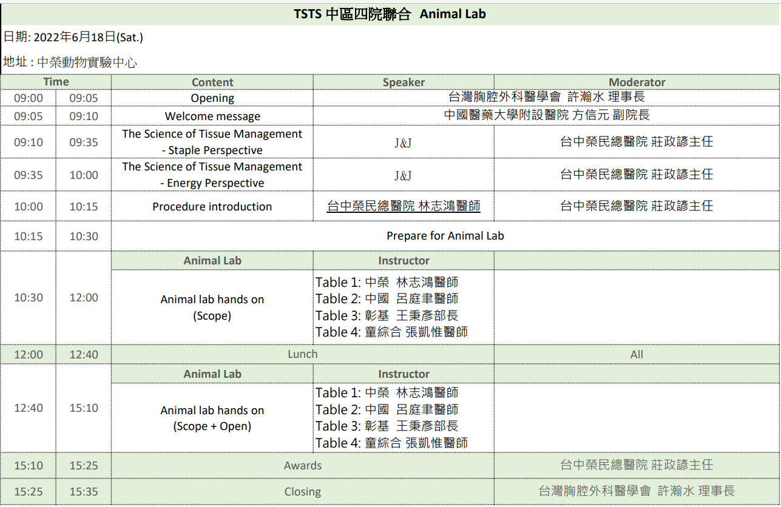This screenshot has height=507, width=781.
Task: Click the Content column header
Action: click(212, 82)
